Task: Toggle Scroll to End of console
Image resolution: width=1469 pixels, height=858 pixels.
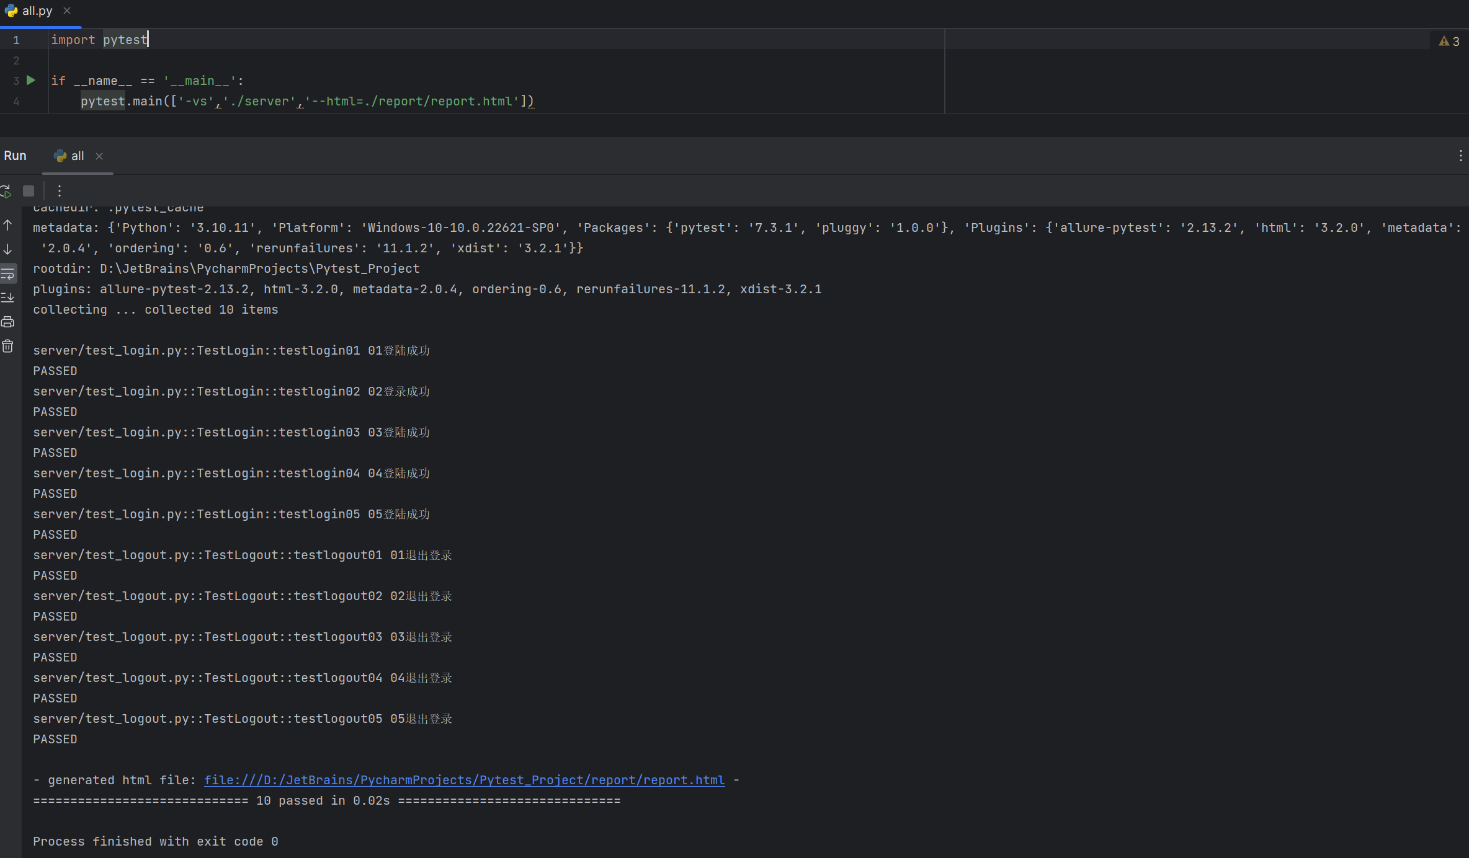Action: 8,298
